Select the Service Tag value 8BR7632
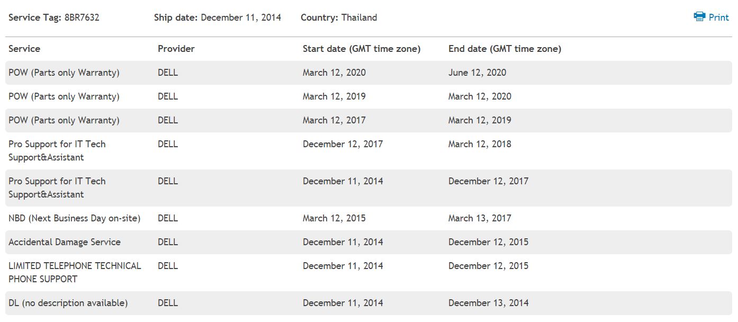The image size is (738, 322). click(82, 17)
